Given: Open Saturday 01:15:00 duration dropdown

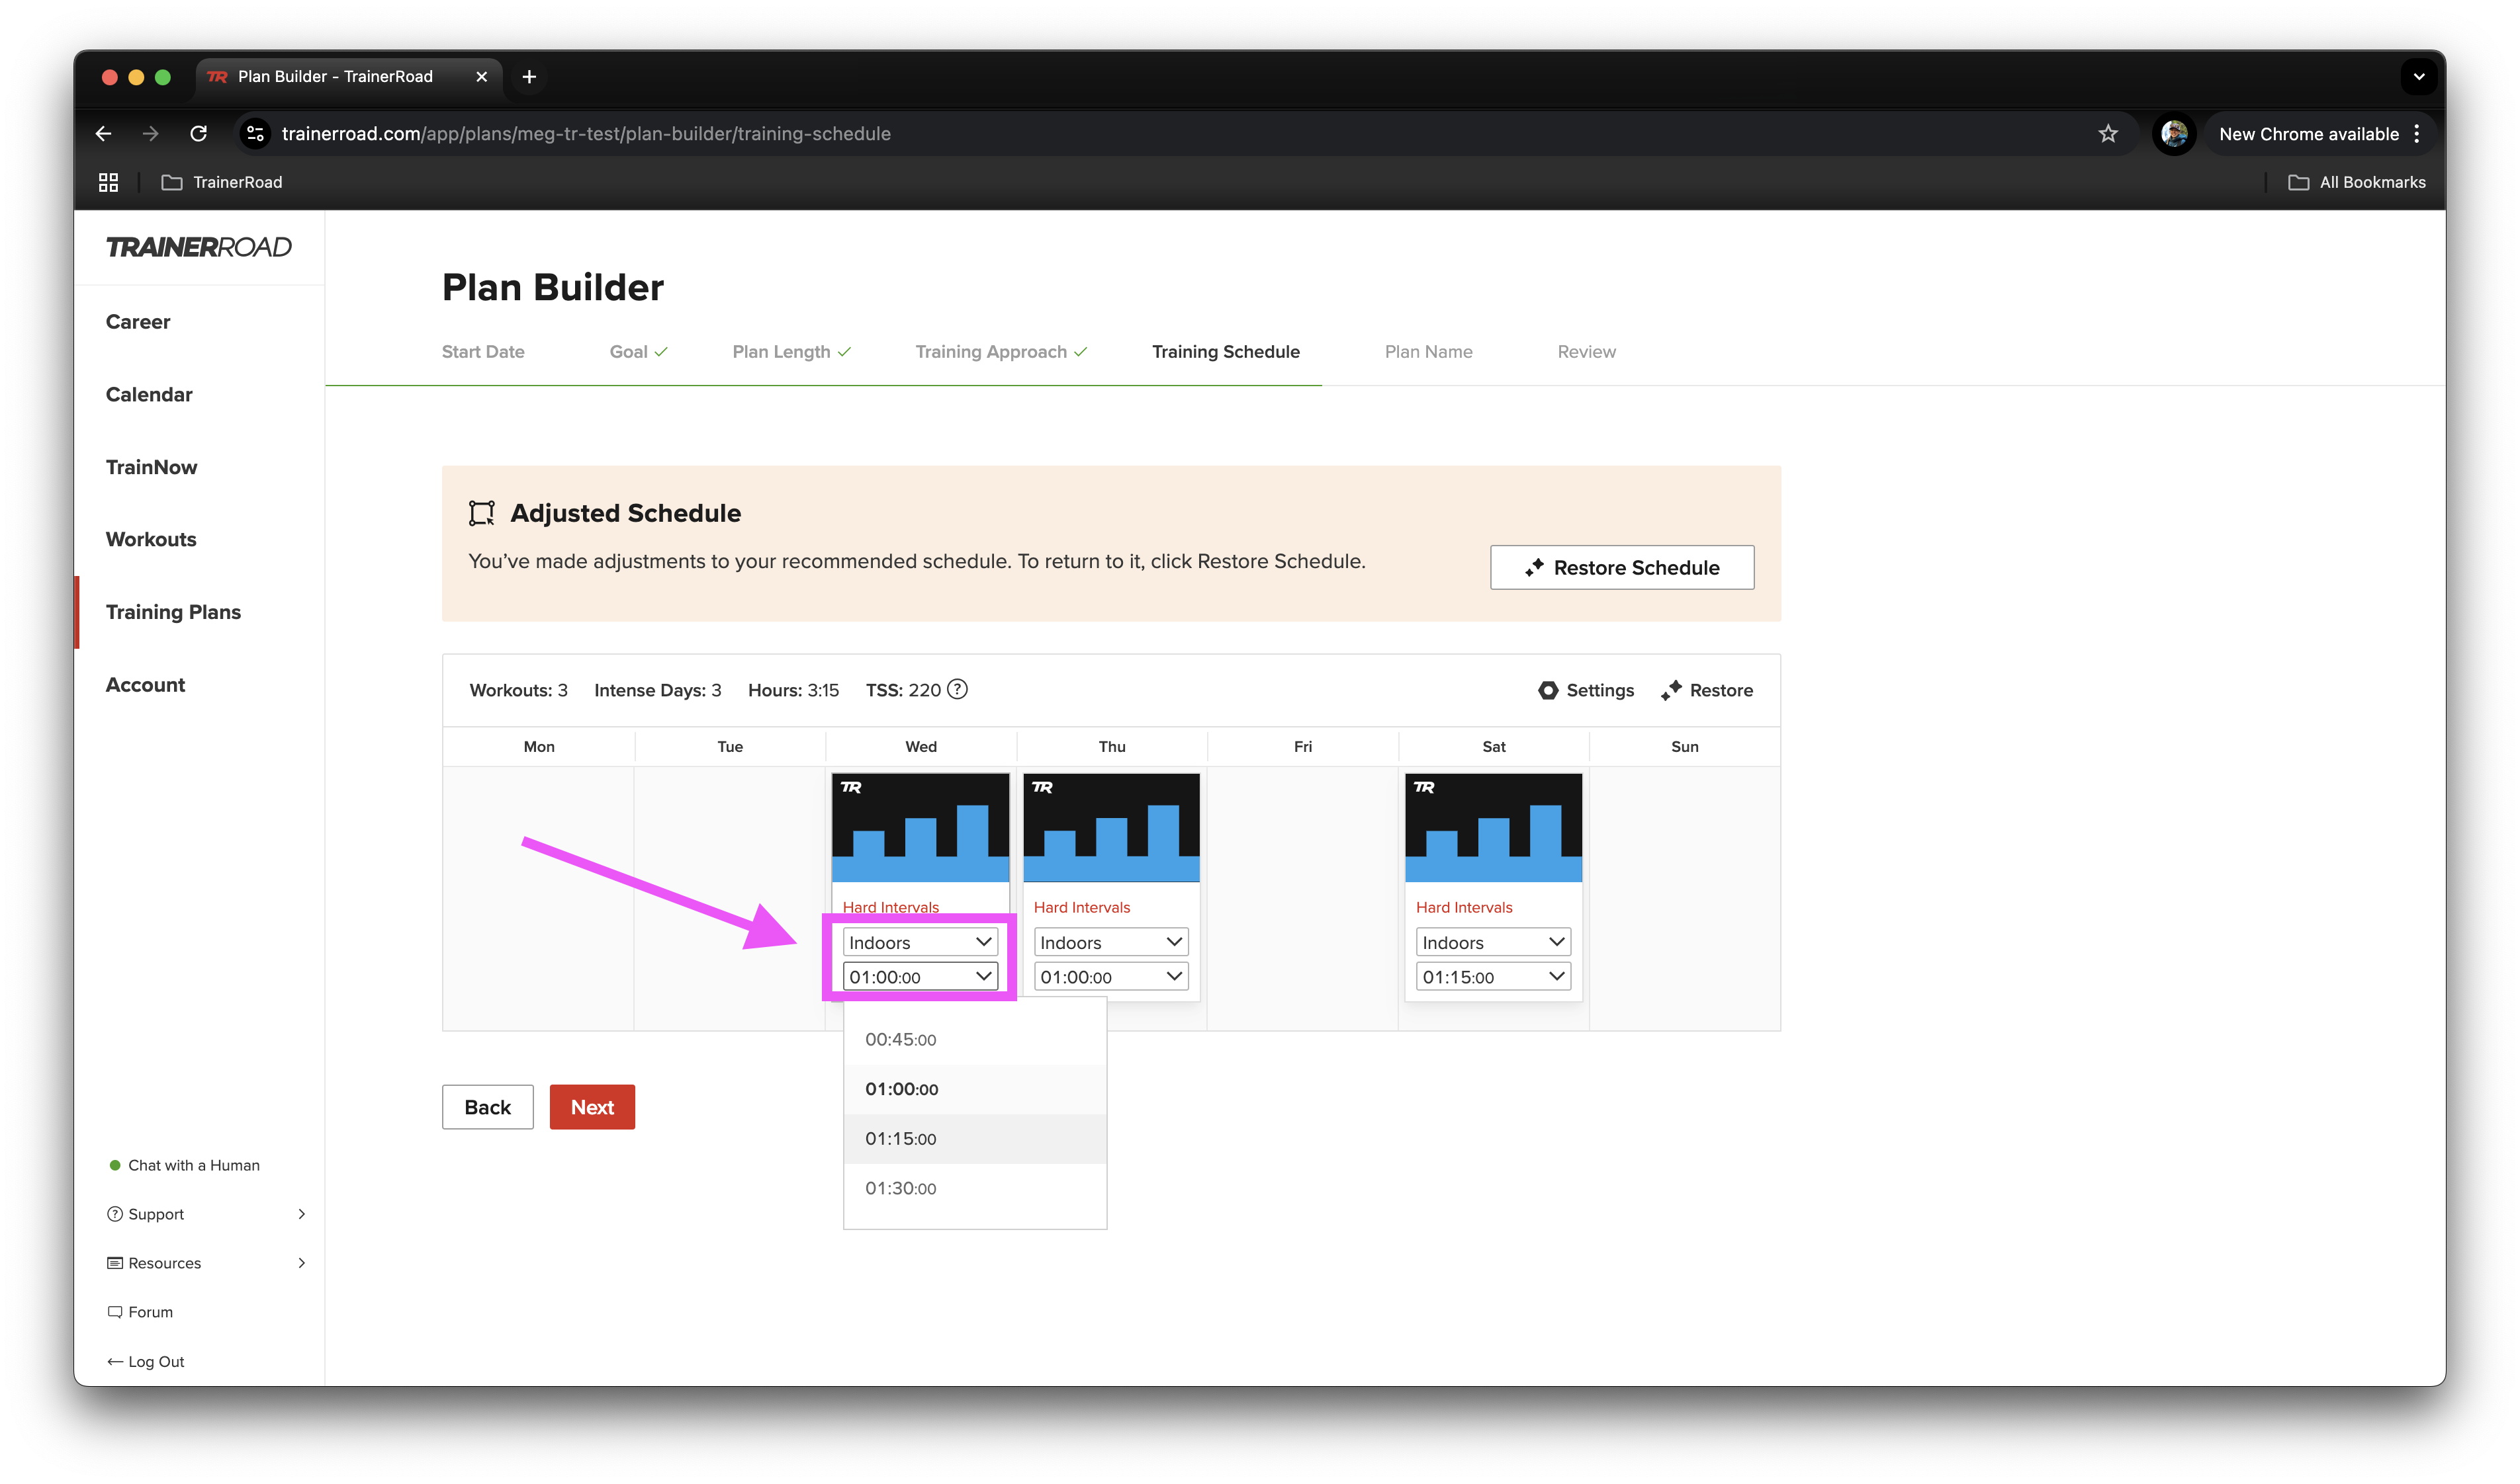Looking at the screenshot, I should click(x=1492, y=977).
